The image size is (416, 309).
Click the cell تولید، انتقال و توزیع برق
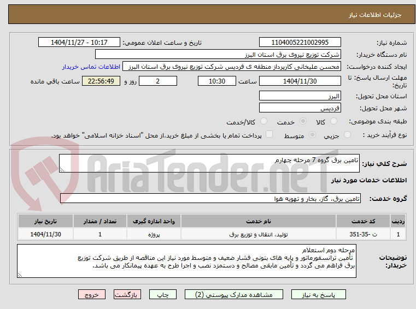point(259,234)
